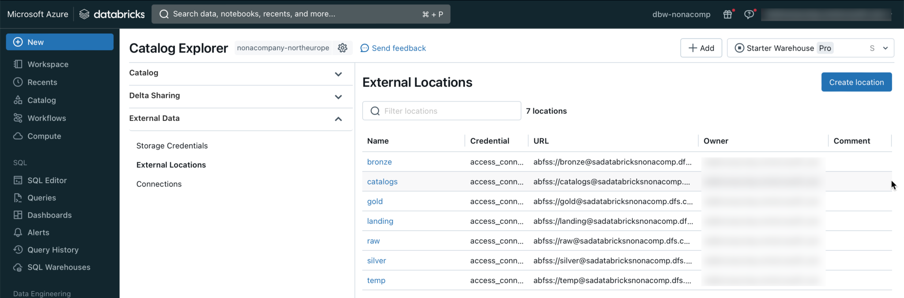The height and width of the screenshot is (298, 904).
Task: Click the gift box icon in header
Action: coord(727,15)
